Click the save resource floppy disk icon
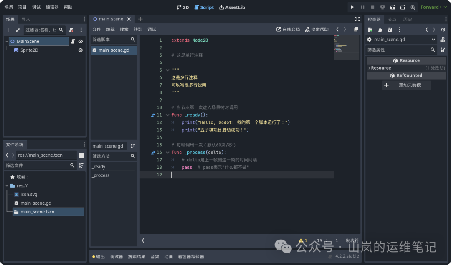This screenshot has height=265, width=451. coord(390,30)
